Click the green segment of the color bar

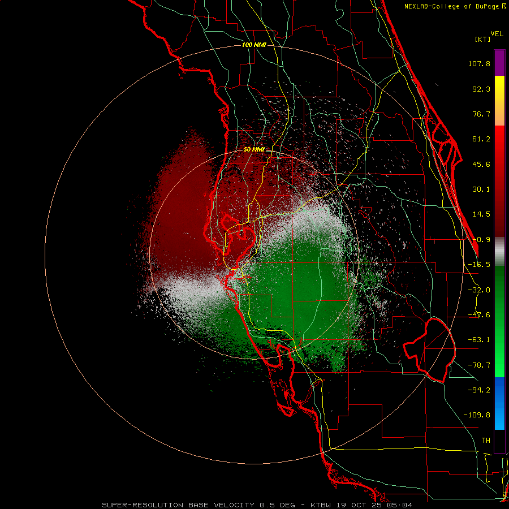tap(499, 321)
